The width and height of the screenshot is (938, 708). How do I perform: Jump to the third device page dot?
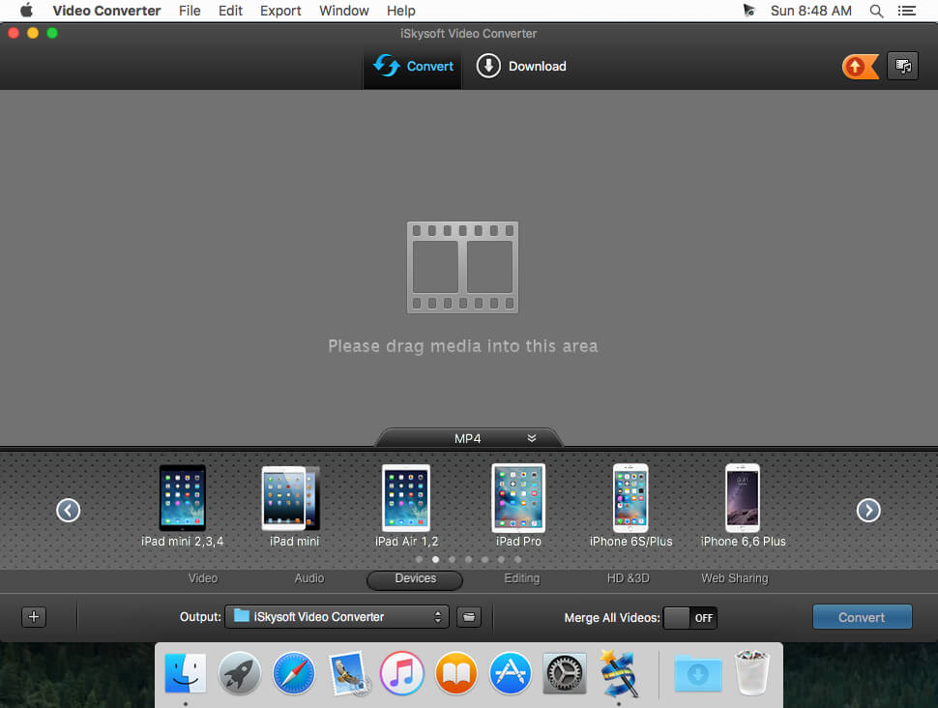point(452,560)
